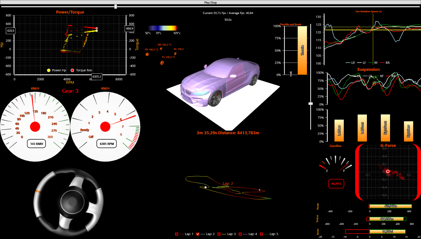The width and height of the screenshot is (421, 239).
Task: Click the Torque Nm red legend marker
Action: 72,70
